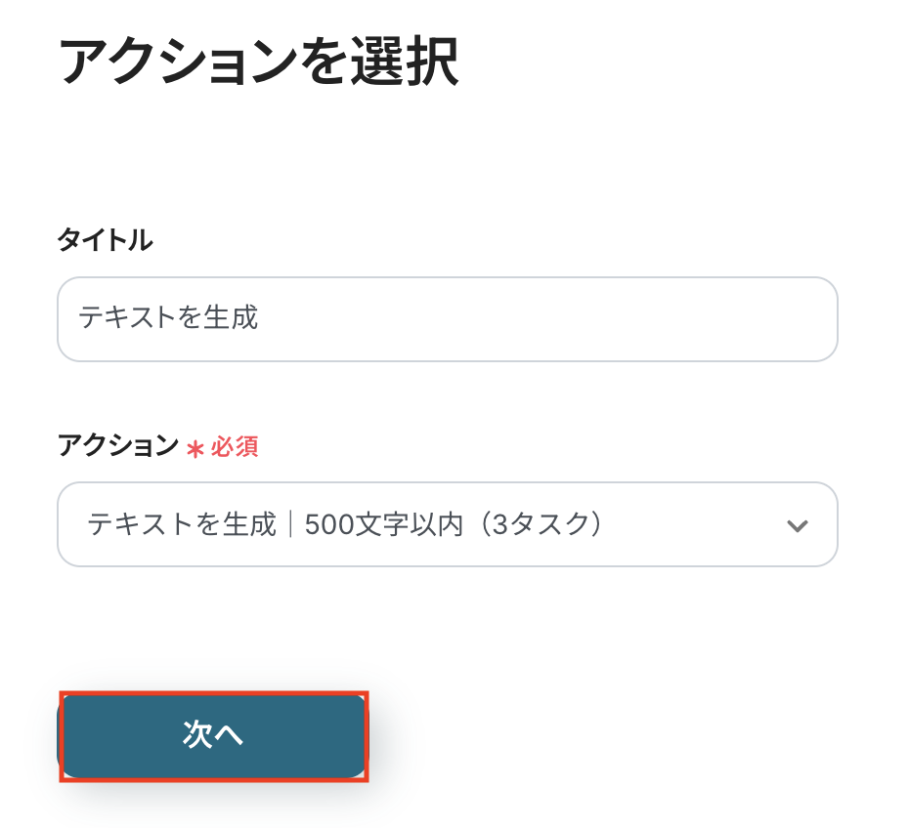Viewport: 909px width, 828px height.
Task: Click the アクション field label
Action: click(118, 446)
